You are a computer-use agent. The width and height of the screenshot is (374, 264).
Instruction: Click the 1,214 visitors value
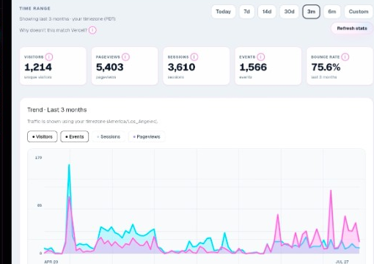(x=38, y=67)
